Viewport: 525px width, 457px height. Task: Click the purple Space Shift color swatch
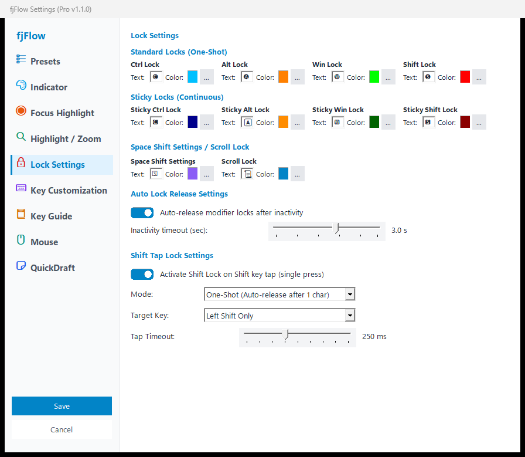[x=193, y=174]
